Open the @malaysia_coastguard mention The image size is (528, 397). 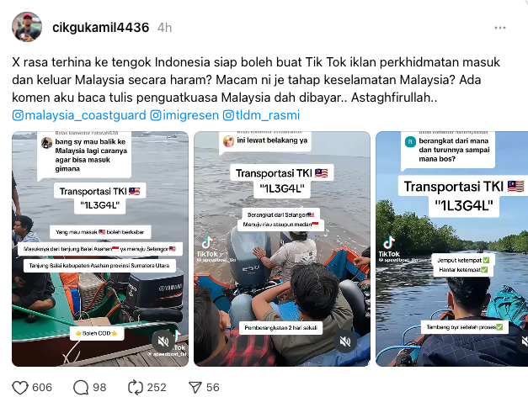(79, 115)
